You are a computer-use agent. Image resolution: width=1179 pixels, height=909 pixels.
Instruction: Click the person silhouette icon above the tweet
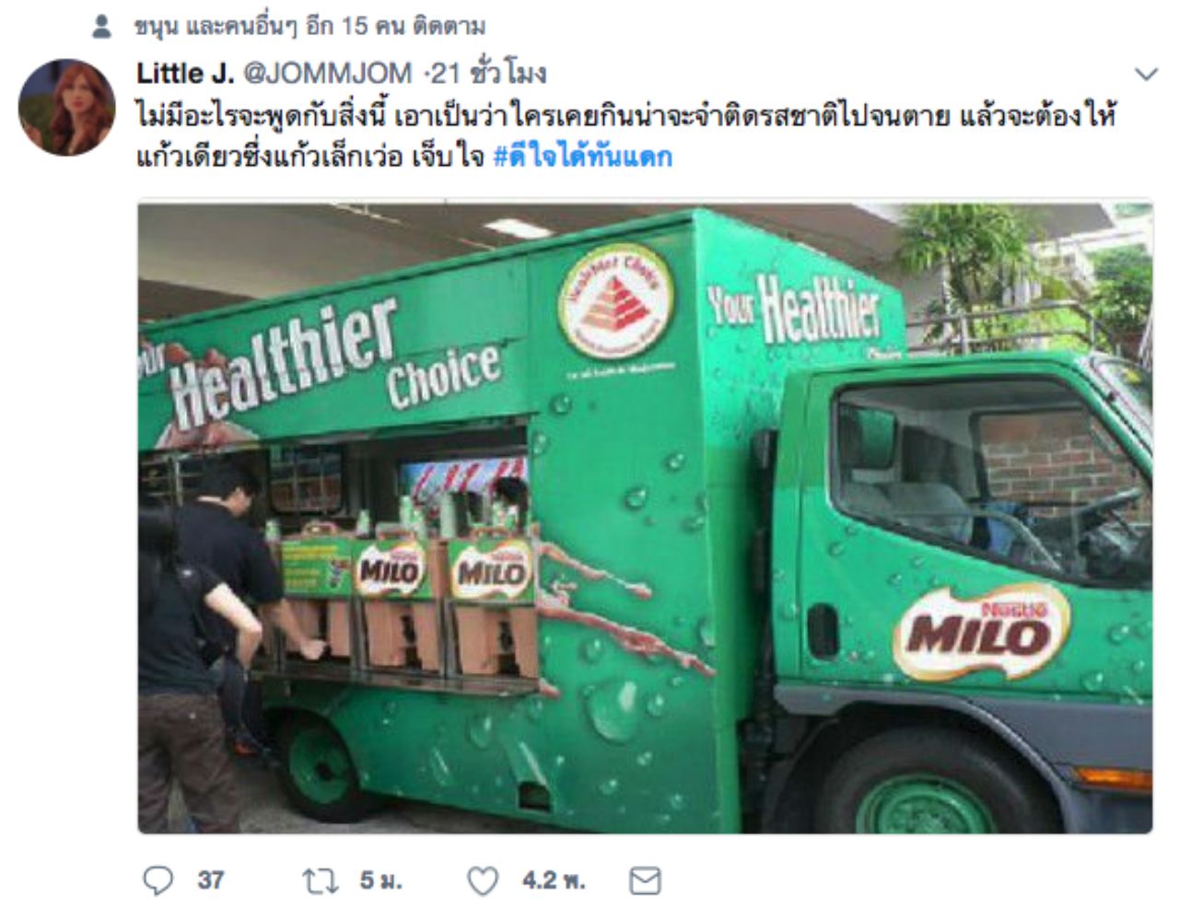[102, 27]
